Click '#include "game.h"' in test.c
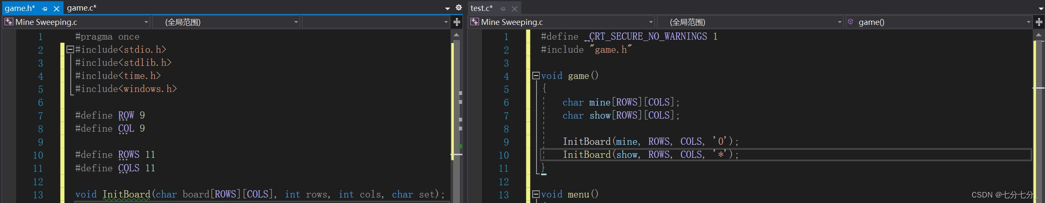Image resolution: width=1045 pixels, height=203 pixels. coord(586,50)
